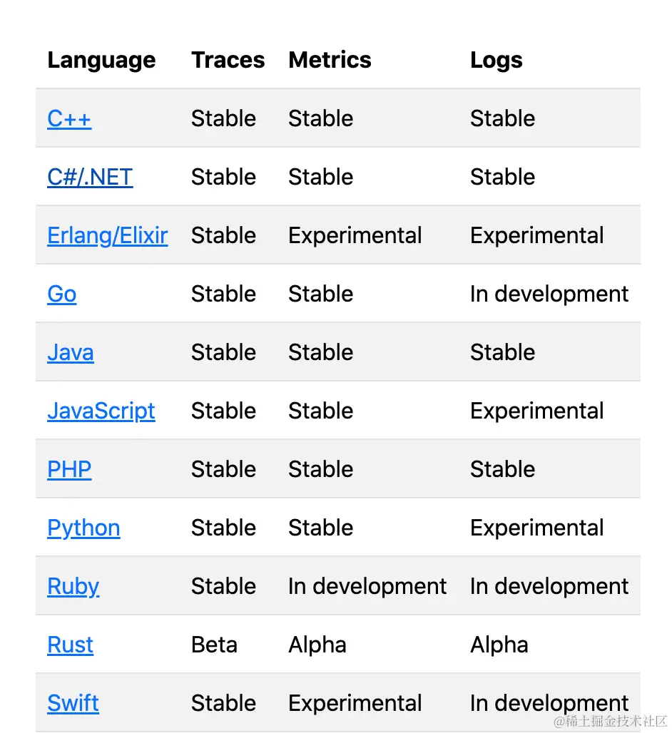Follow the Go language link
Viewport: 672px width, 733px height.
coord(62,294)
